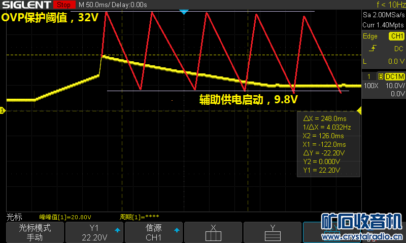Click the 周期[1]=**** measurement

coord(139,217)
